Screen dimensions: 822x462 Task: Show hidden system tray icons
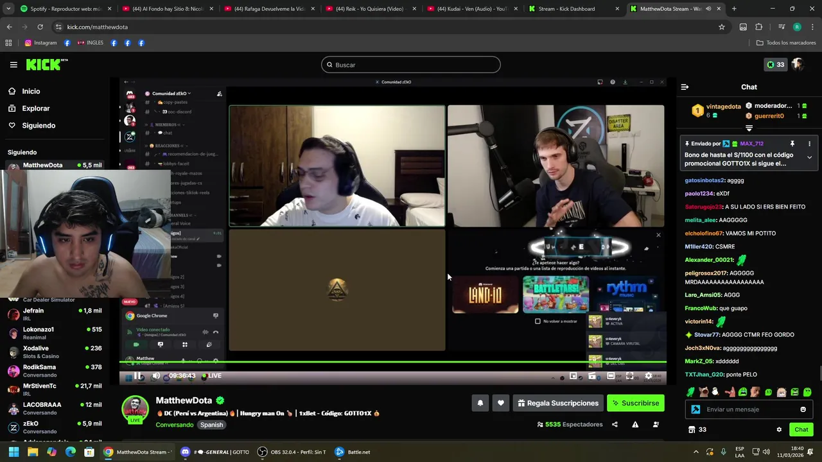[x=696, y=452]
